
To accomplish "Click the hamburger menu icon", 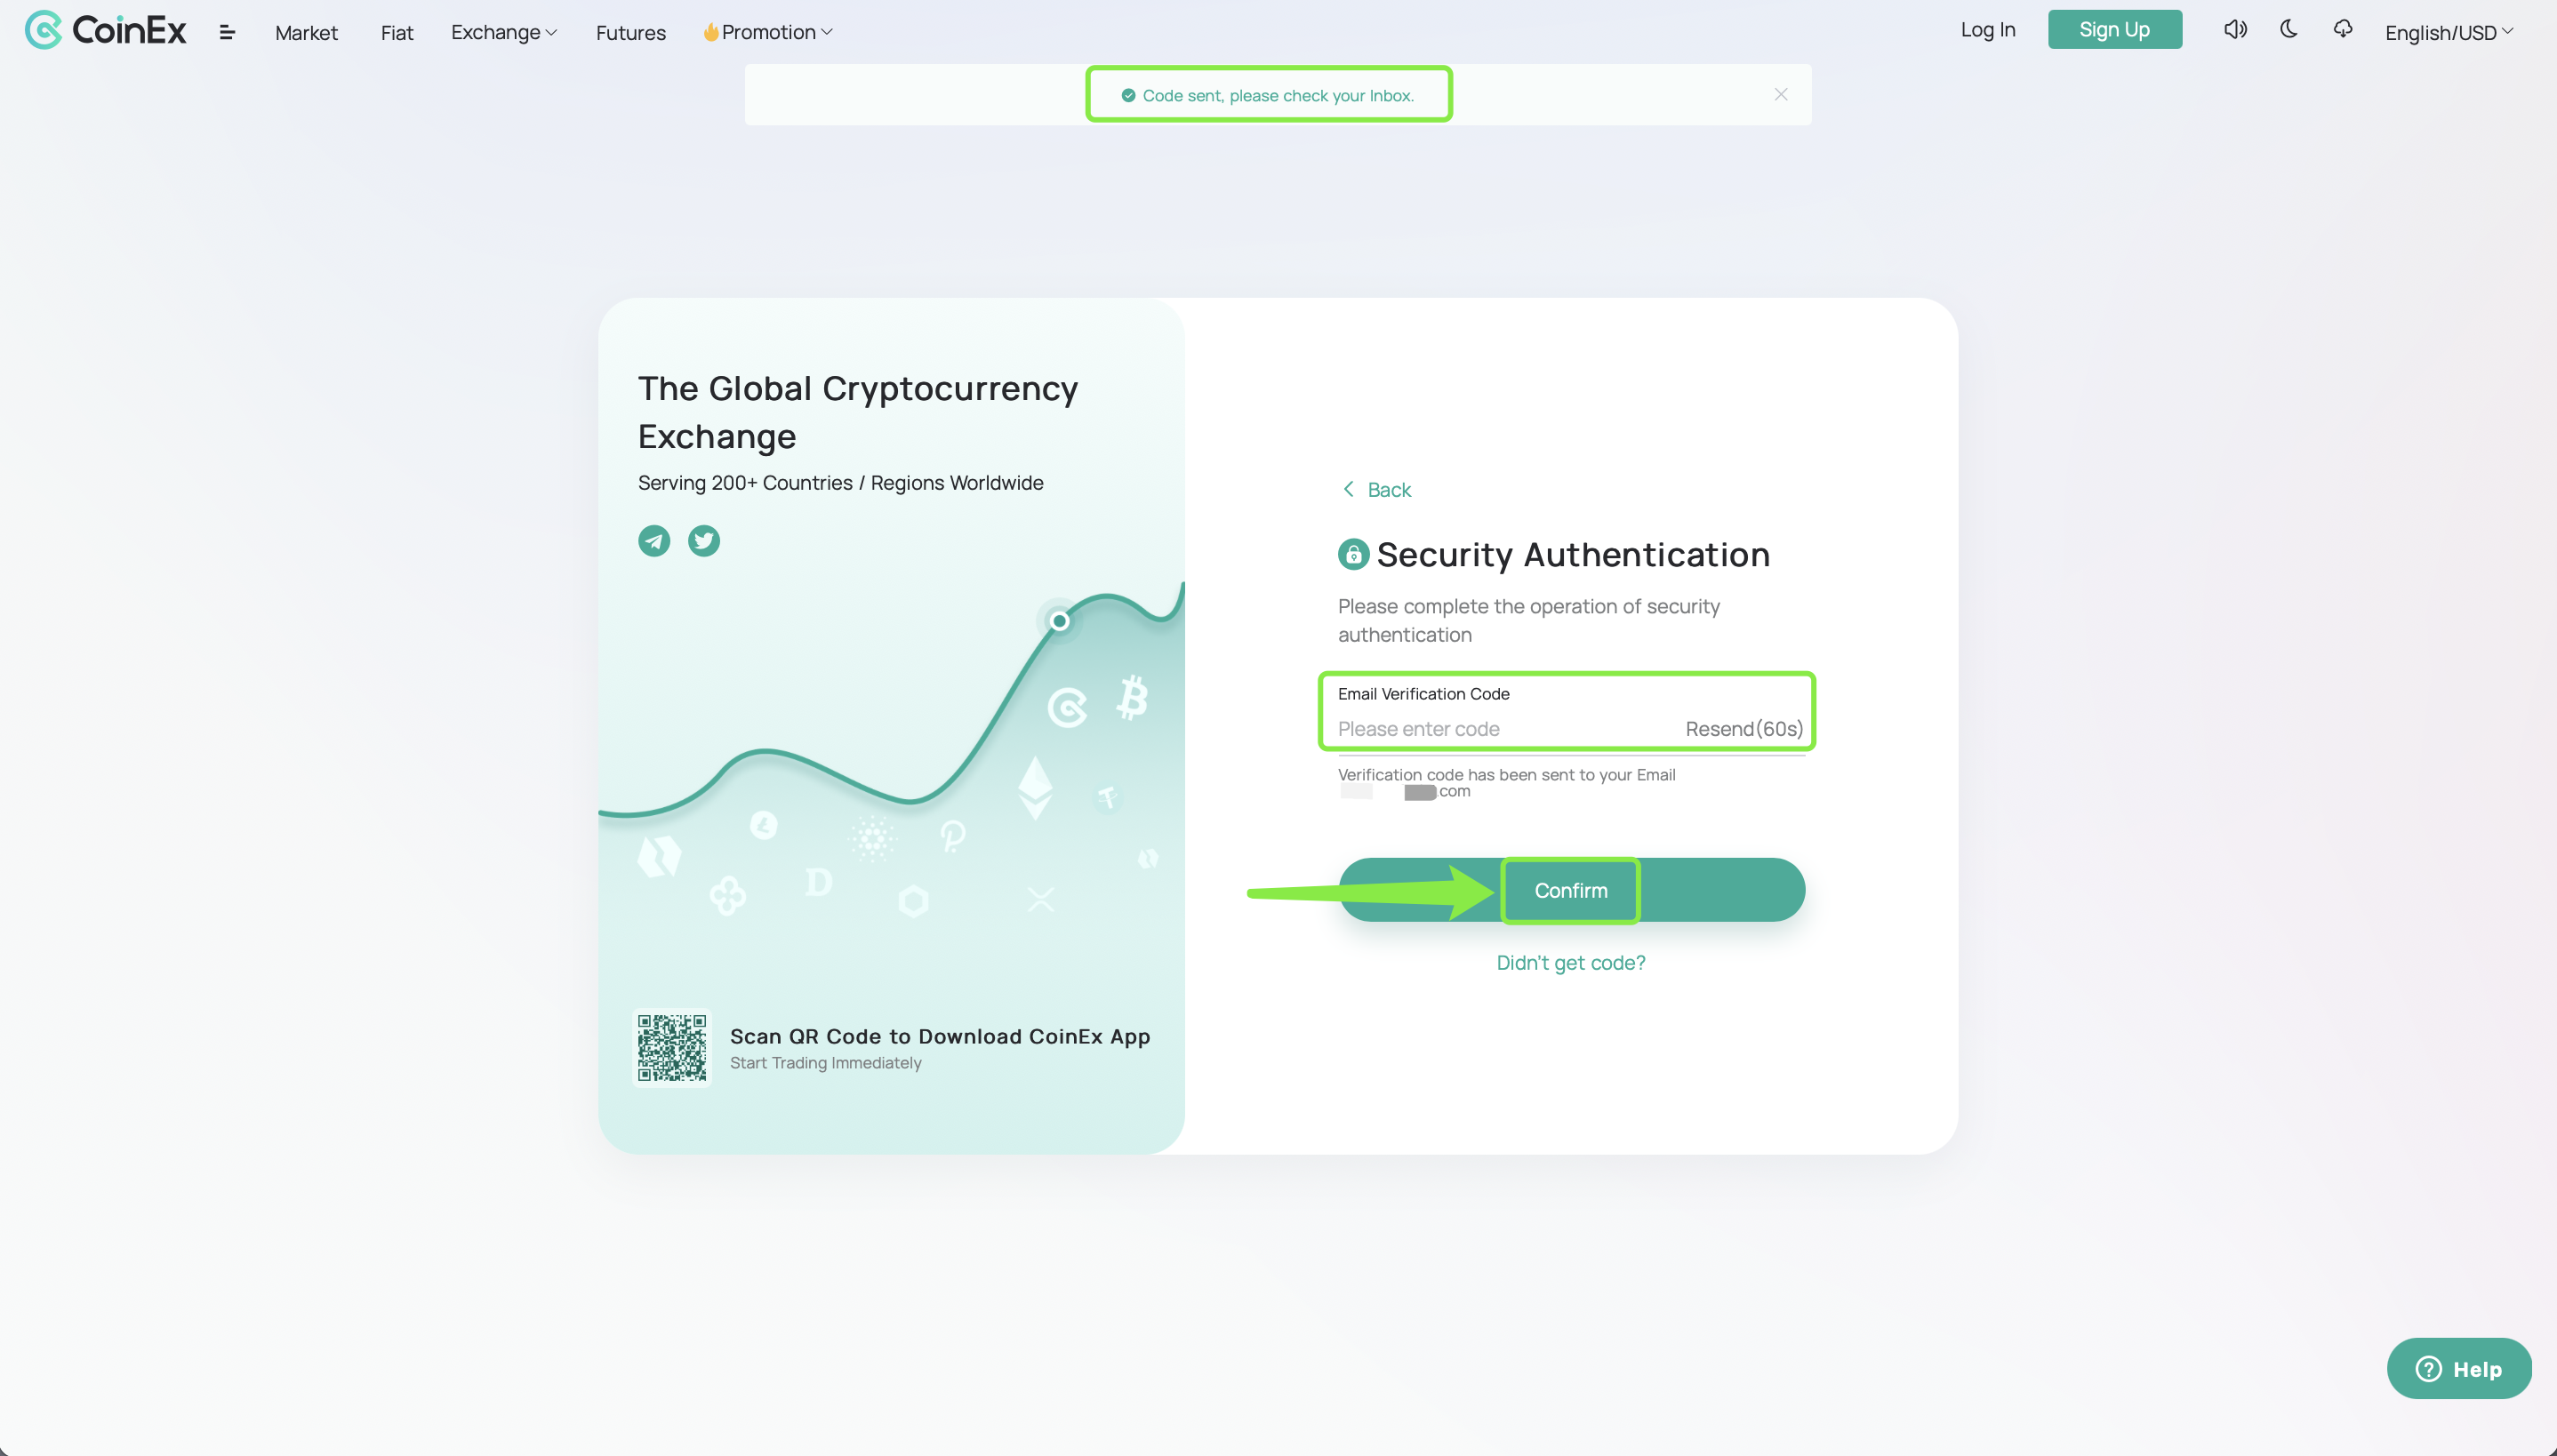I will [227, 30].
